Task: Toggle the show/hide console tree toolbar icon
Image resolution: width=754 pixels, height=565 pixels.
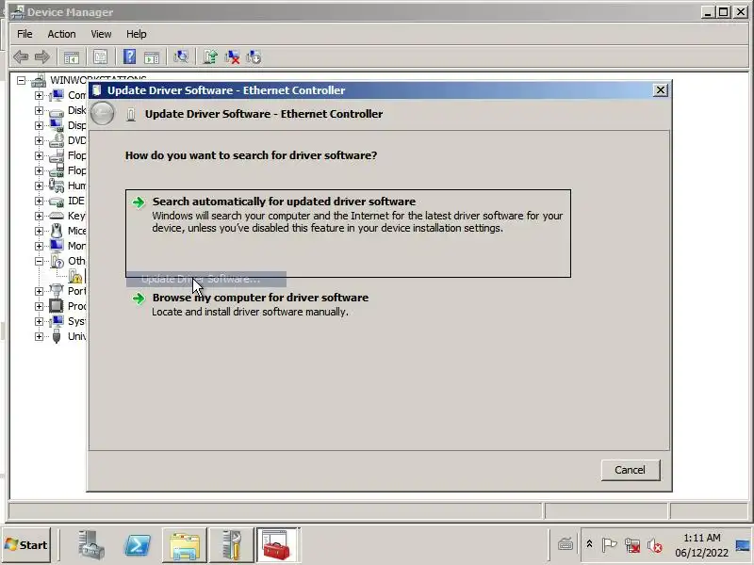Action: click(x=72, y=57)
